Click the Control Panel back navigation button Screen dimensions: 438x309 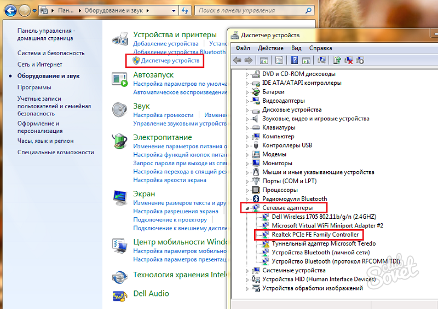[x=10, y=11]
